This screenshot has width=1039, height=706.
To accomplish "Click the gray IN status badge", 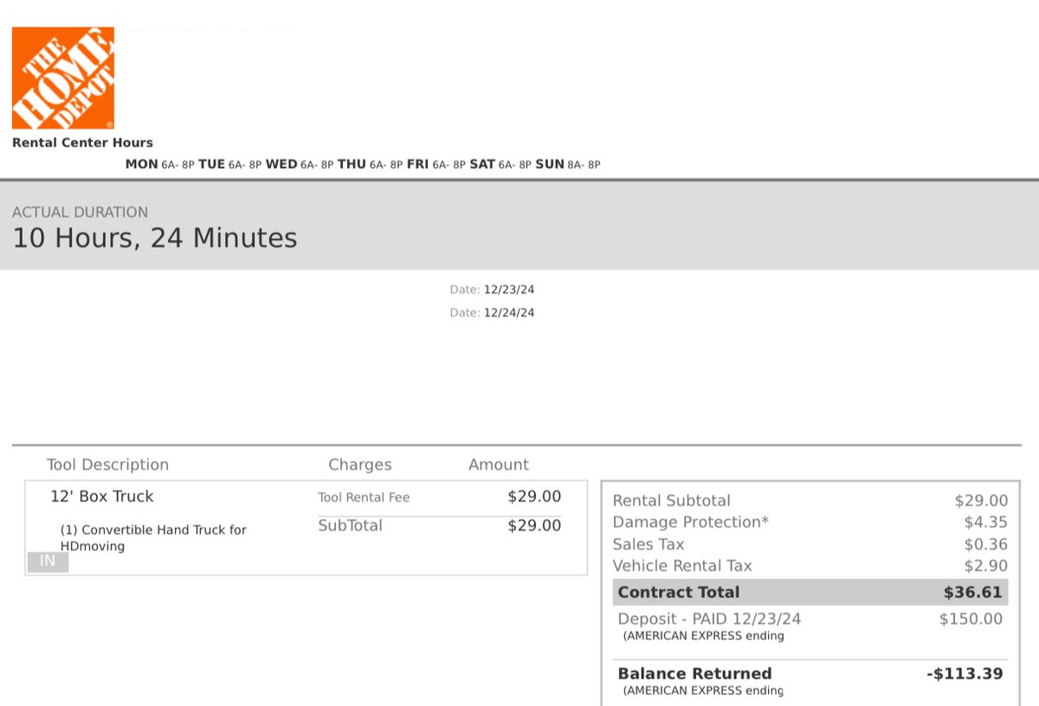I will coord(48,562).
